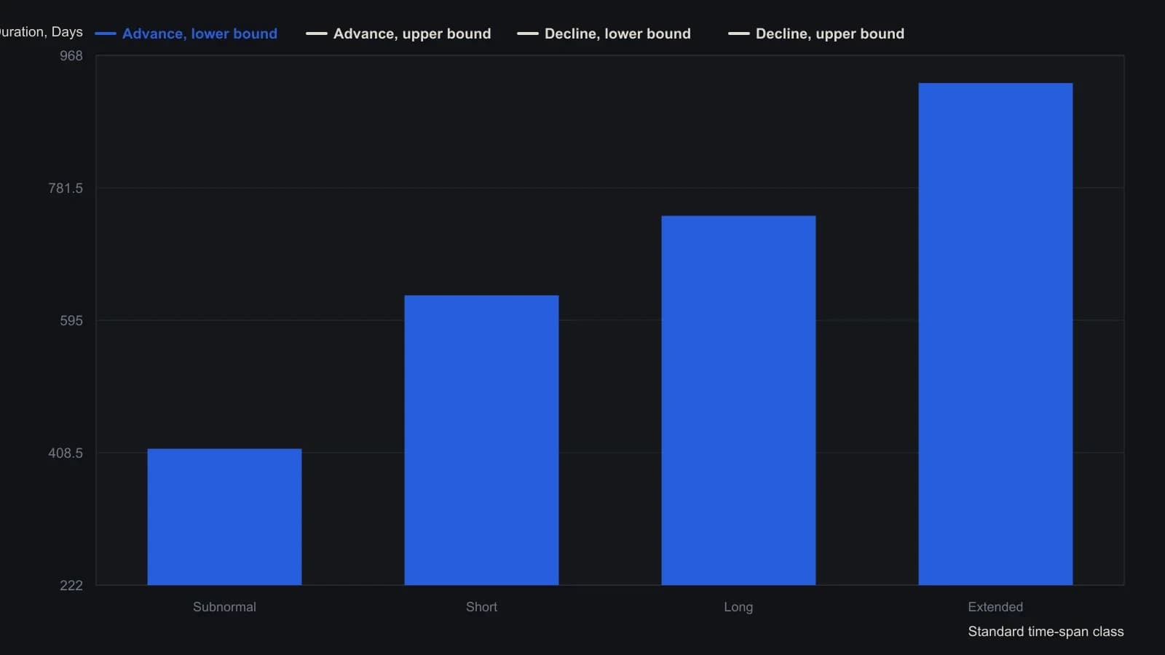Click the 595 y-axis value
Screen dimensions: 1165x655
point(71,321)
